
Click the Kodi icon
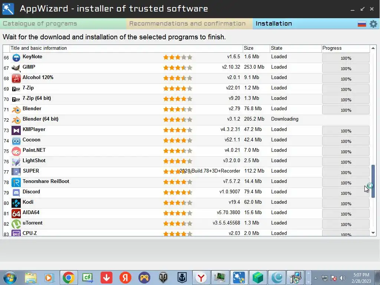click(16, 203)
